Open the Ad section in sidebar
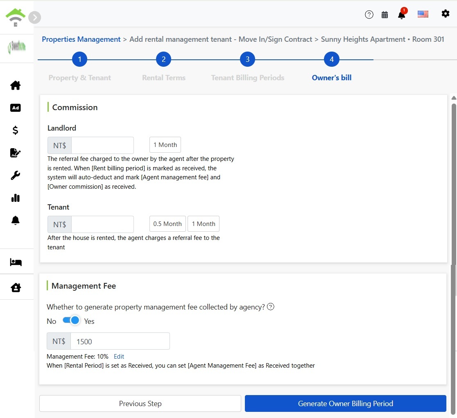The width and height of the screenshot is (457, 418). click(x=16, y=108)
